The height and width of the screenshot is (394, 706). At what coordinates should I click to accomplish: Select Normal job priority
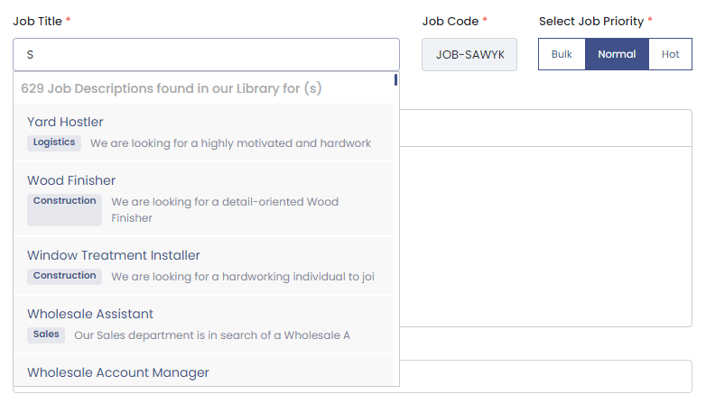coord(617,54)
